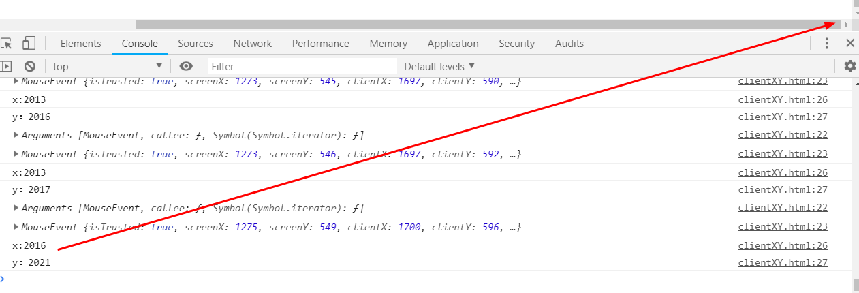The image size is (859, 293).
Task: Close the DevTools panel
Action: point(850,44)
